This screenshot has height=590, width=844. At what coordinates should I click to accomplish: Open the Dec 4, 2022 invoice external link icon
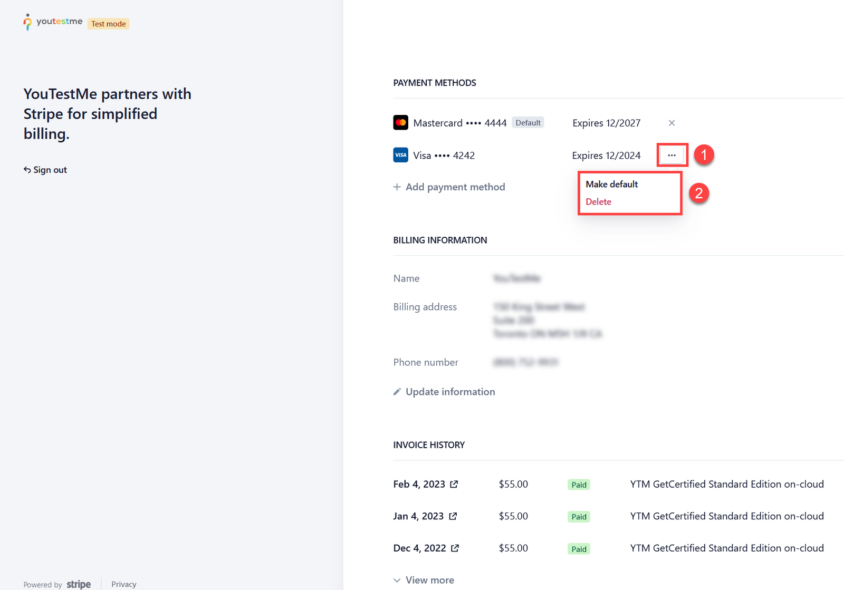point(455,548)
